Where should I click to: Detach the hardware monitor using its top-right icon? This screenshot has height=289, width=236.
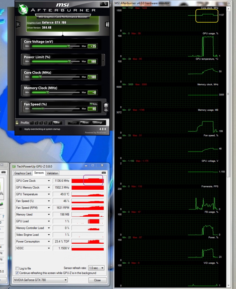(229, 3)
